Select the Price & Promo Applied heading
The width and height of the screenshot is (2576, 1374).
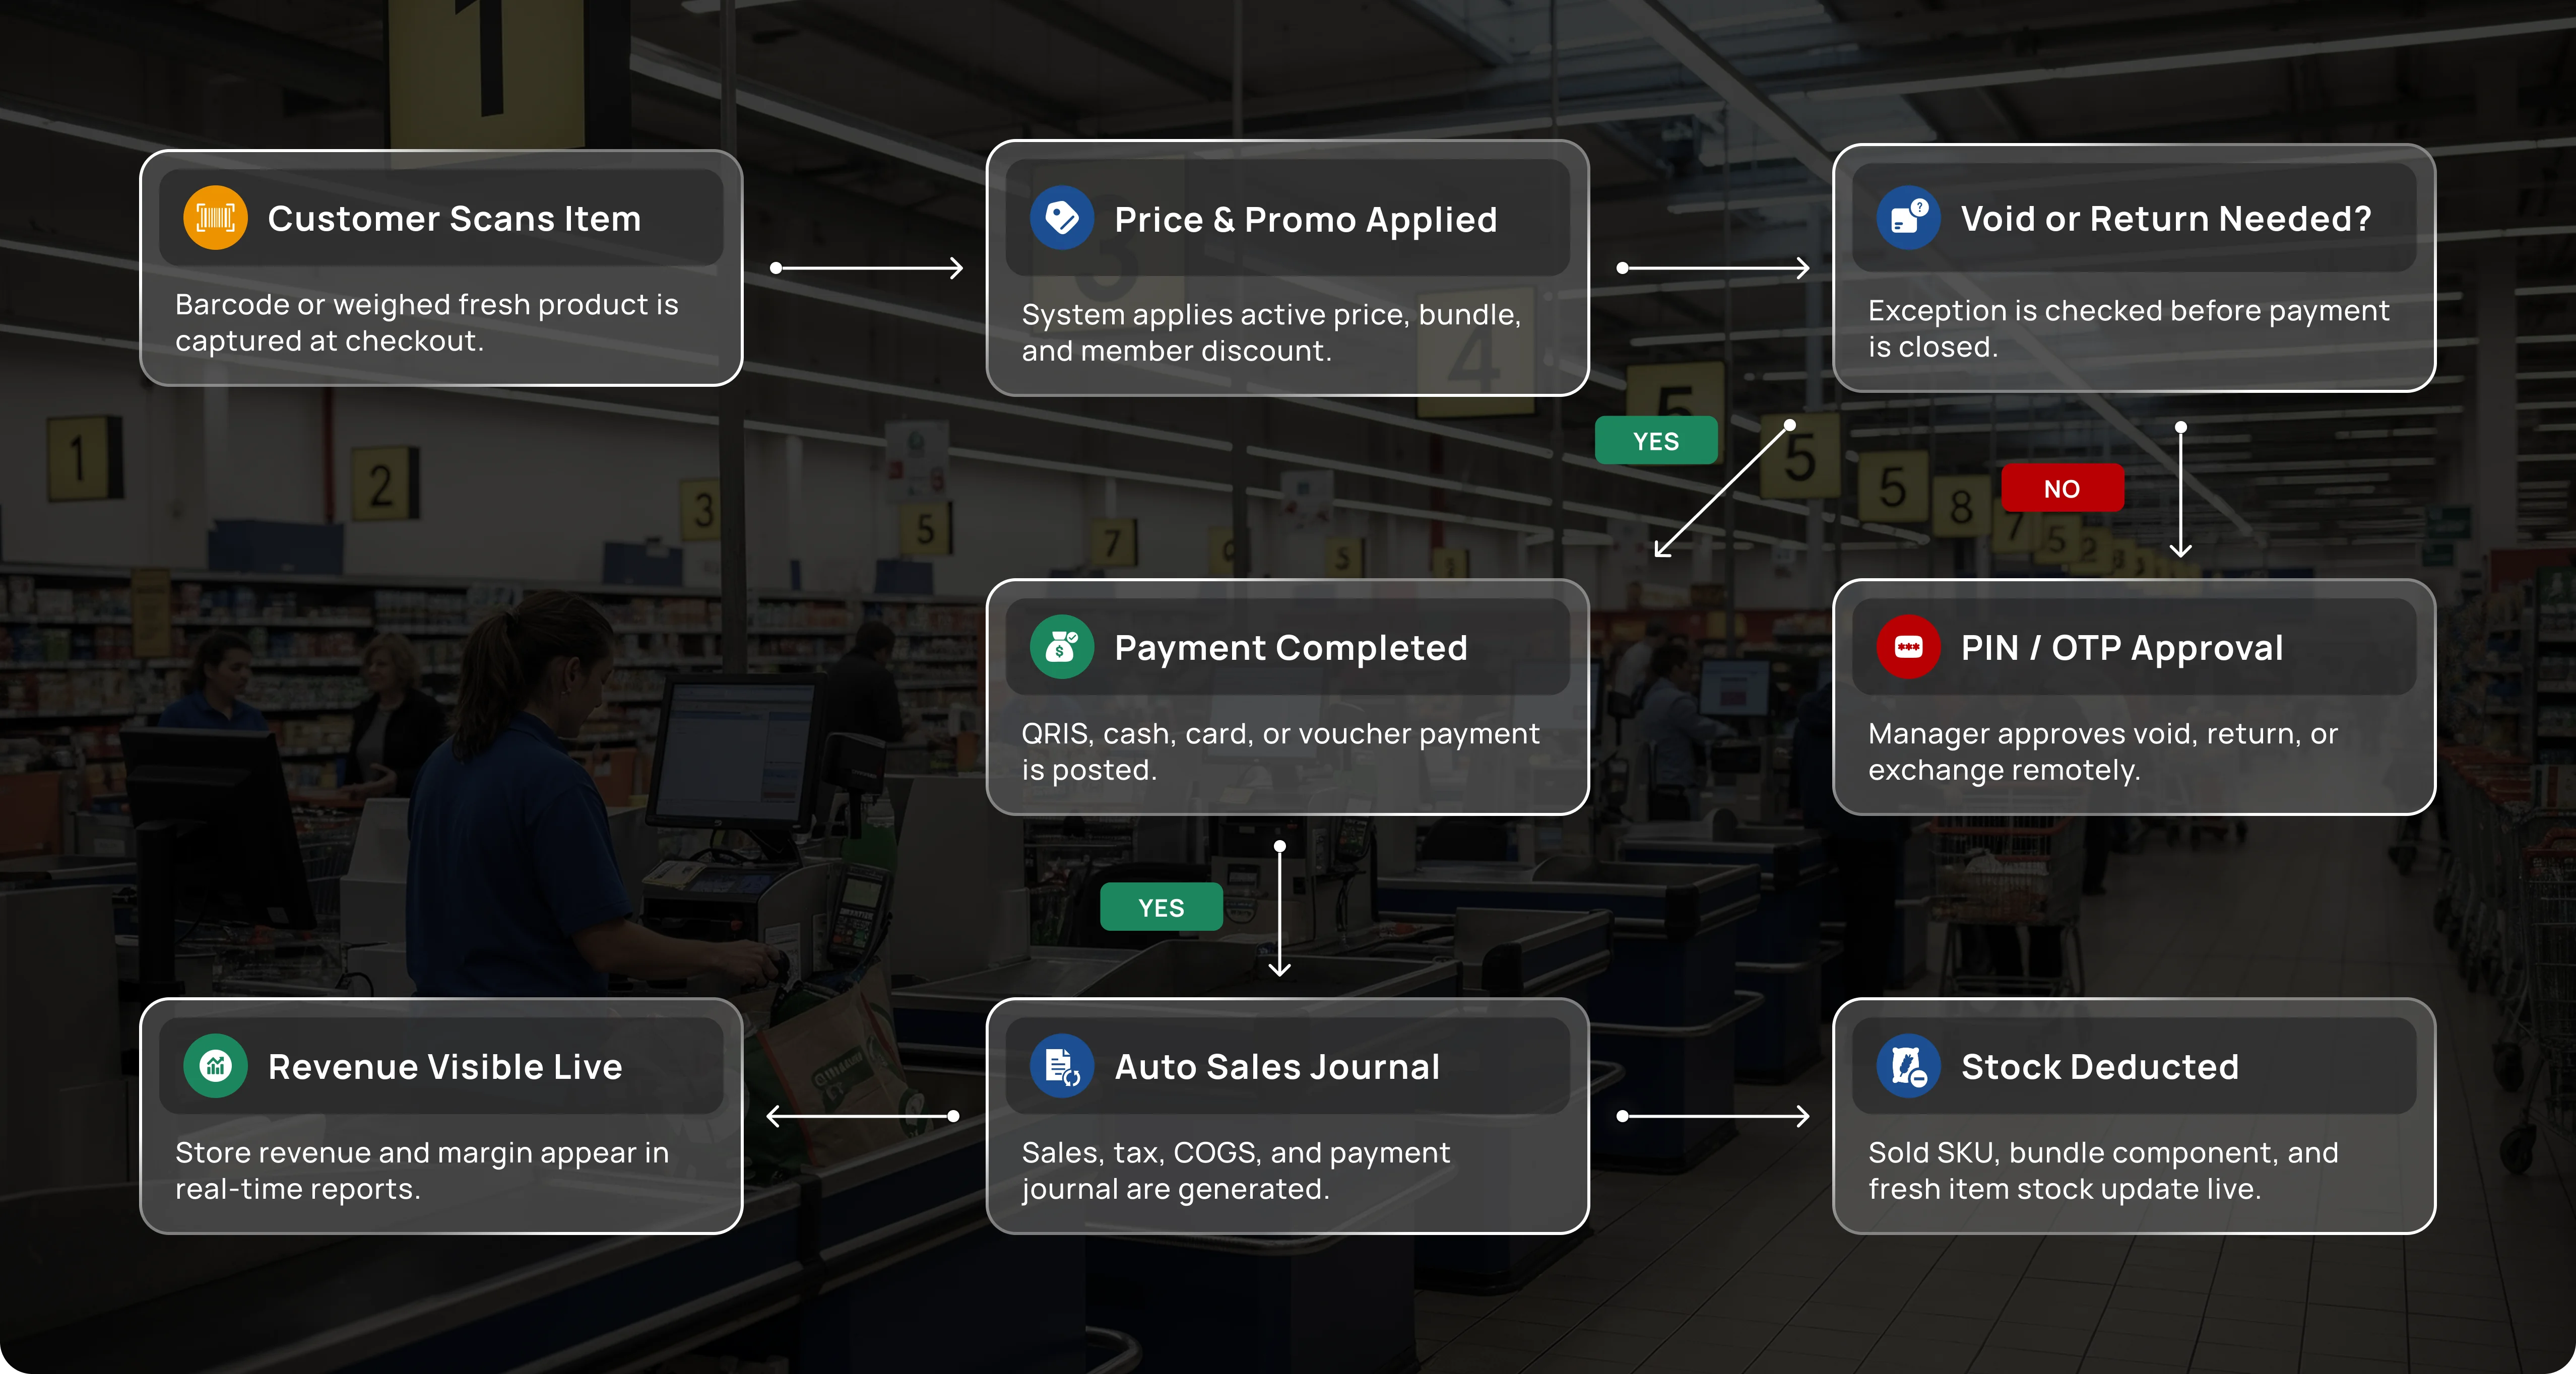[1306, 220]
